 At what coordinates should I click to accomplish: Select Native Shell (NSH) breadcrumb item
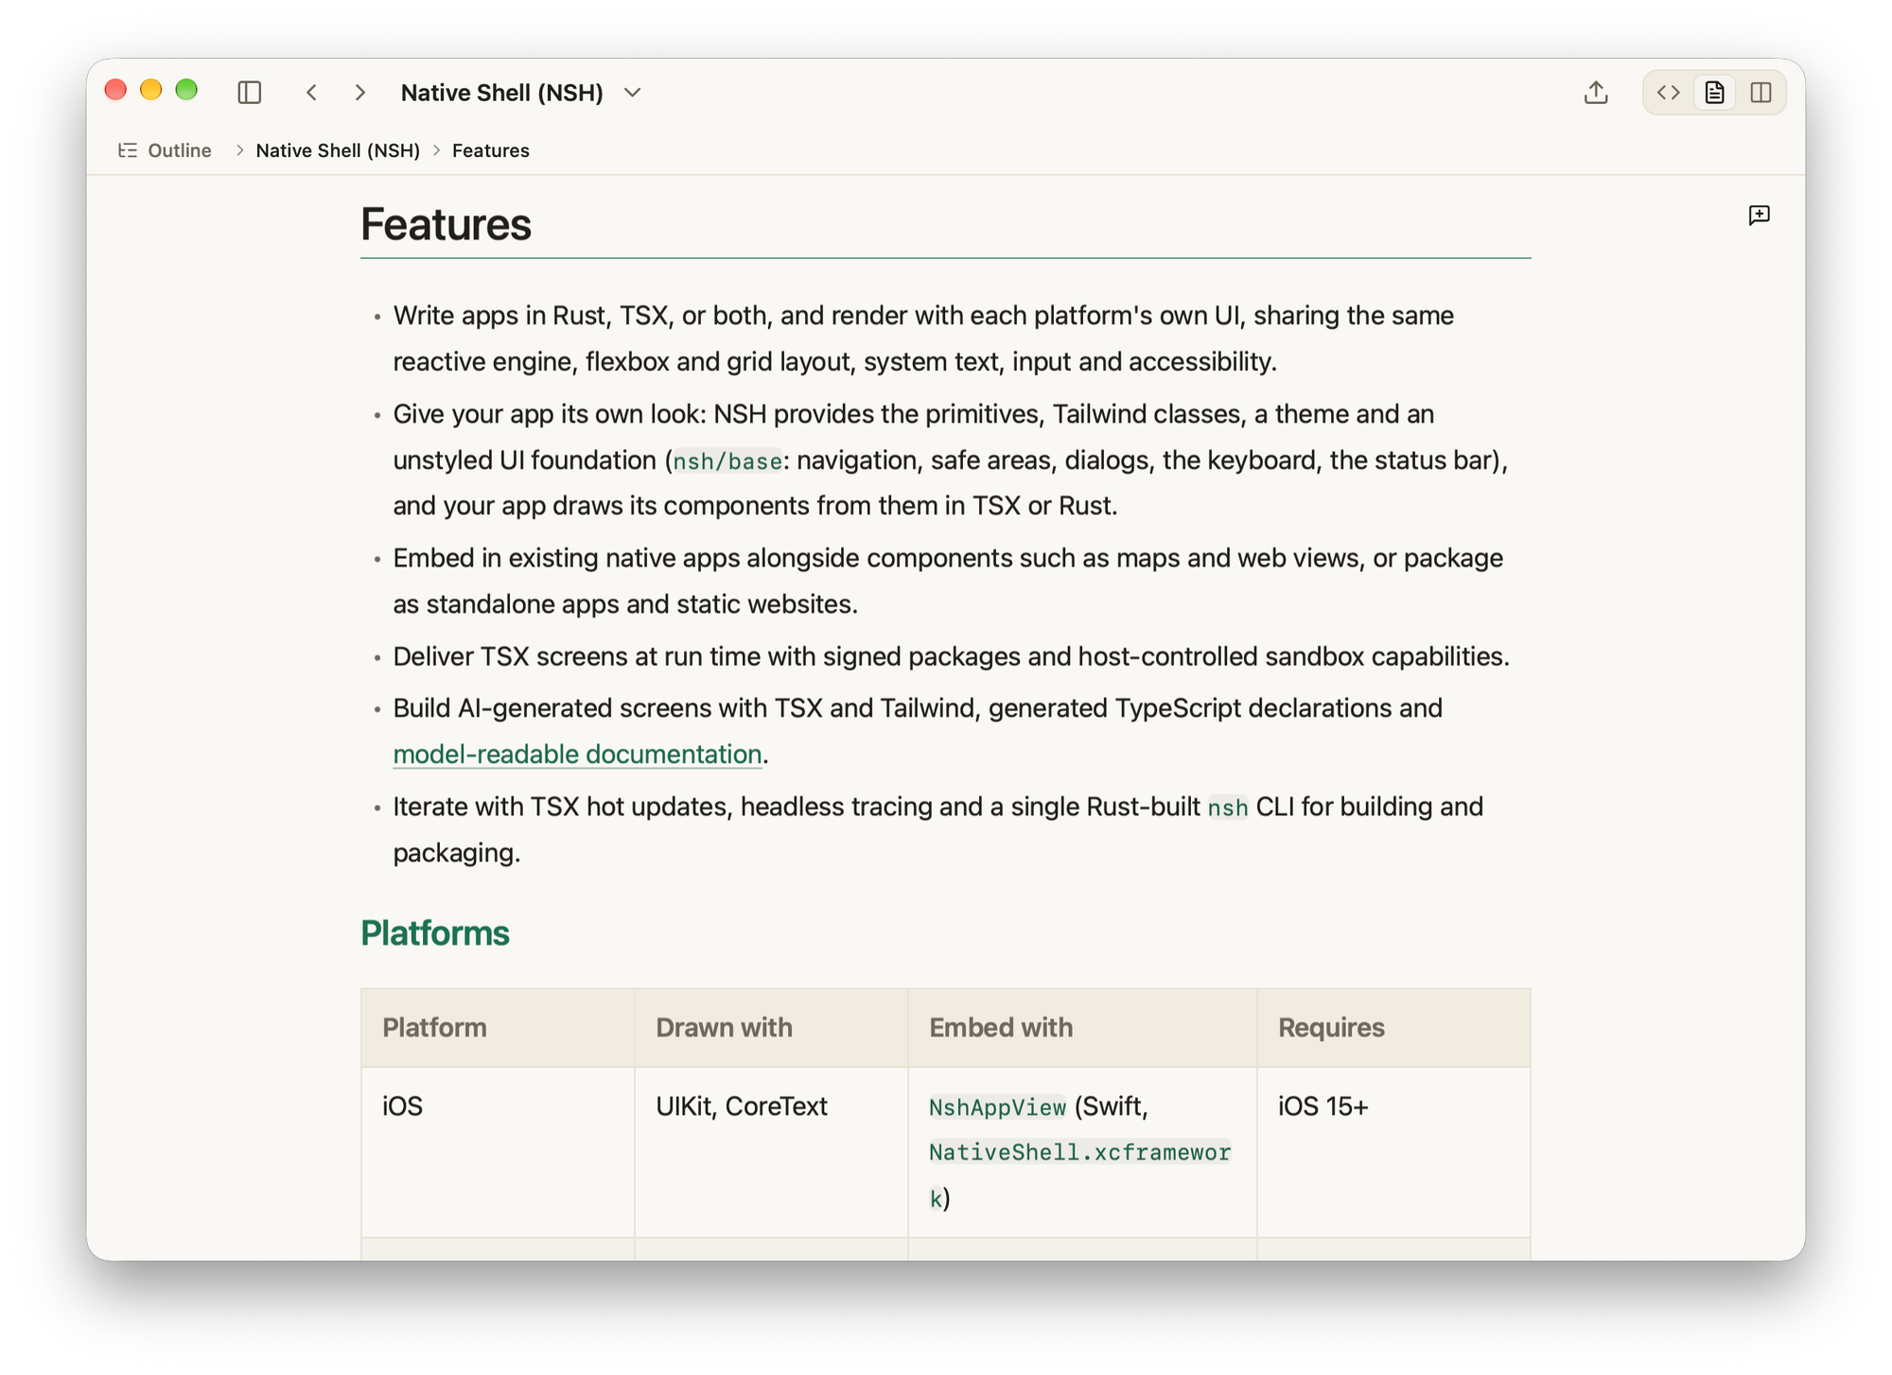[338, 150]
